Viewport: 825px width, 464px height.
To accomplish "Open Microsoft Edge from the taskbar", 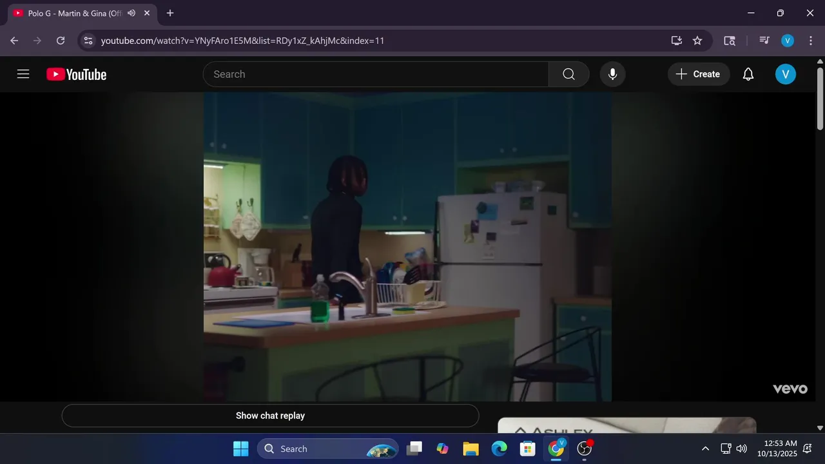I will click(x=500, y=449).
